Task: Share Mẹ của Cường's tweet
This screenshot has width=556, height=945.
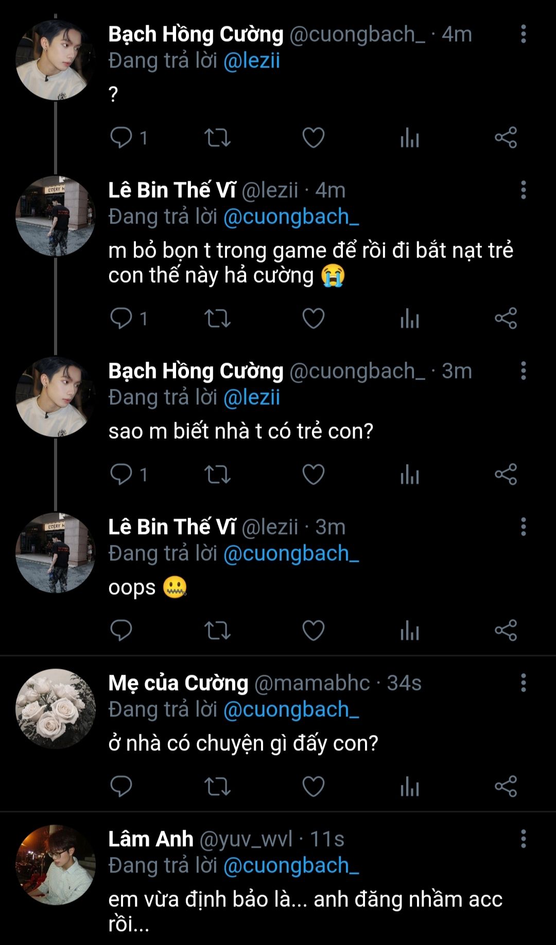Action: coord(506,786)
